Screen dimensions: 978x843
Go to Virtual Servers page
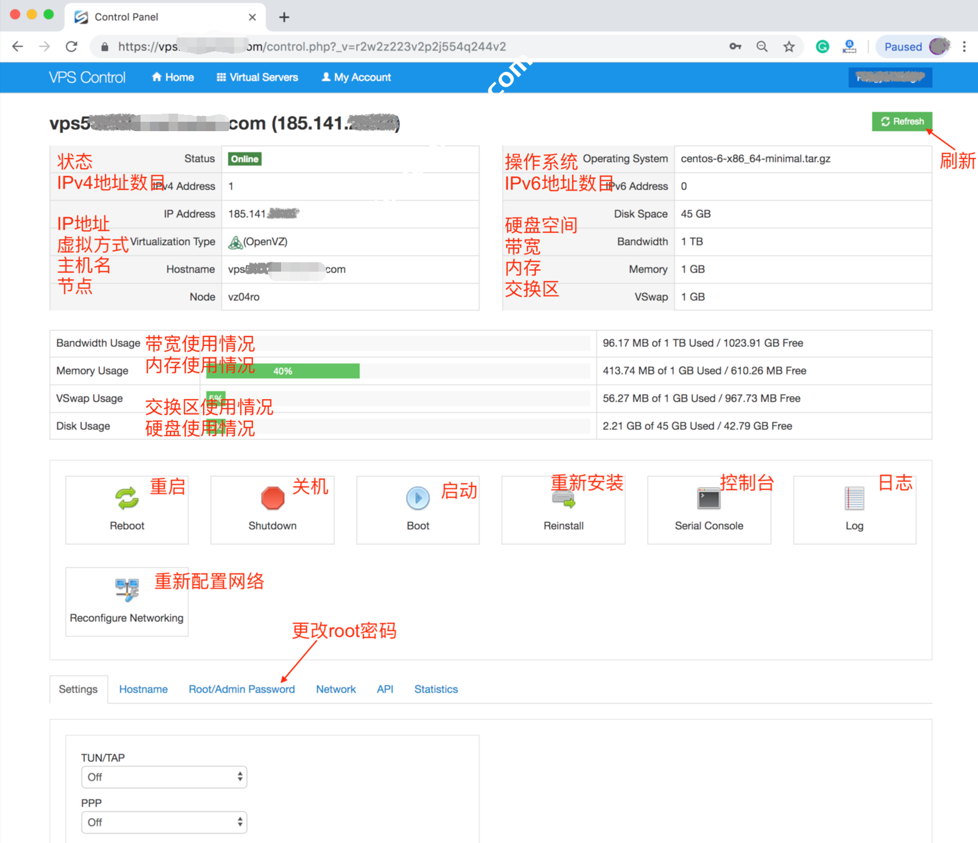click(x=257, y=77)
